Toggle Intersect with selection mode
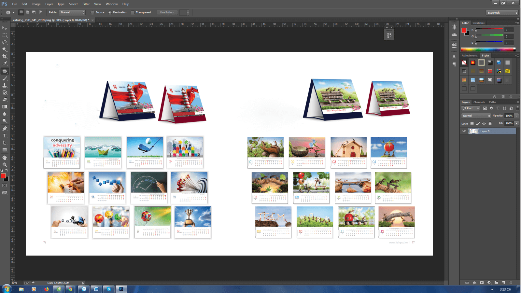Screen dimensions: 521x293 point(41,12)
